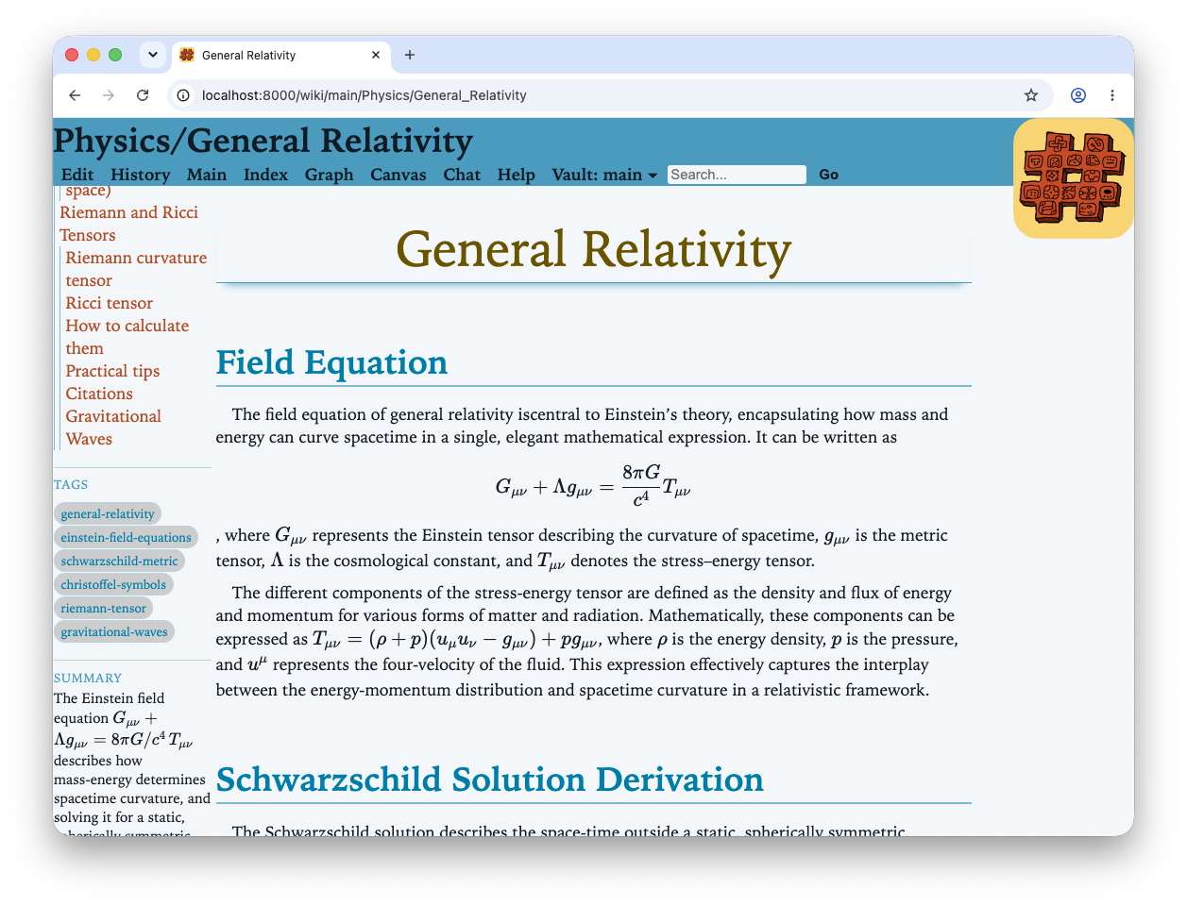The height and width of the screenshot is (906, 1187).
Task: Select the general-relativity tag
Action: point(108,513)
